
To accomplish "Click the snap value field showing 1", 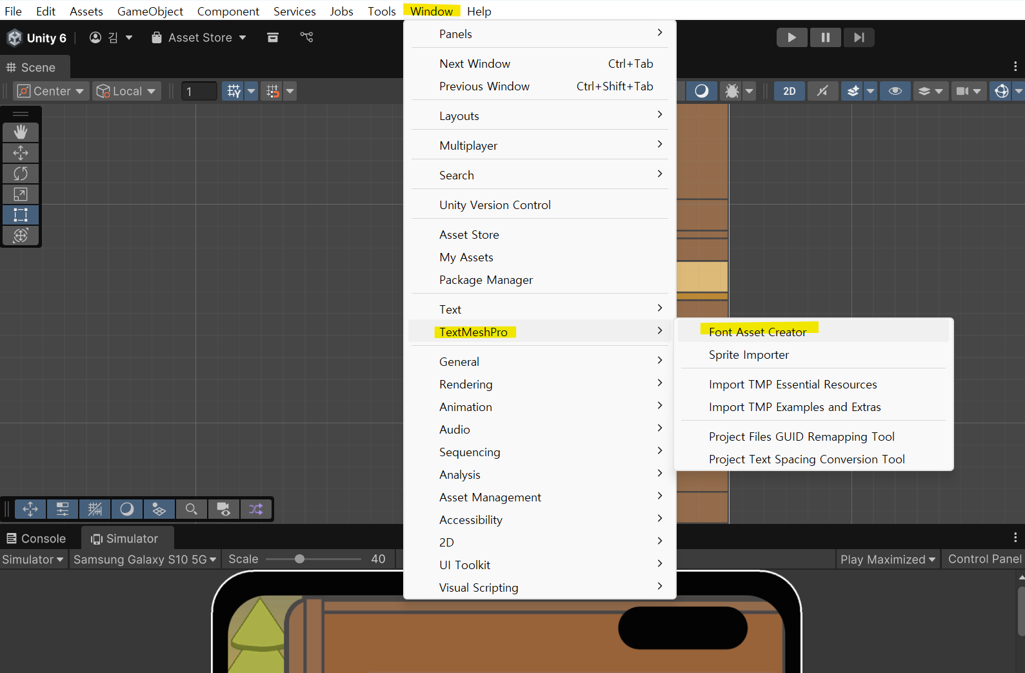I will coord(199,91).
